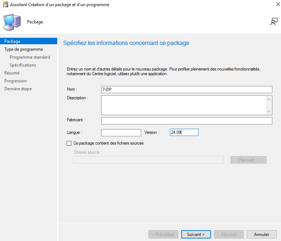
Task: Select the Package step in sidebar
Action: click(12, 41)
